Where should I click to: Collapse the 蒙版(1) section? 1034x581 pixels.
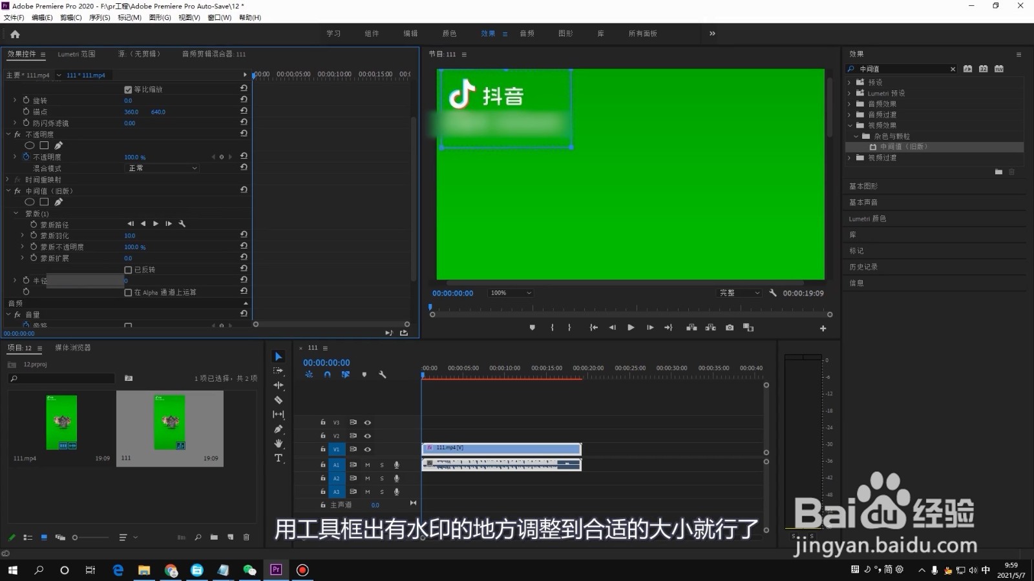tap(16, 213)
